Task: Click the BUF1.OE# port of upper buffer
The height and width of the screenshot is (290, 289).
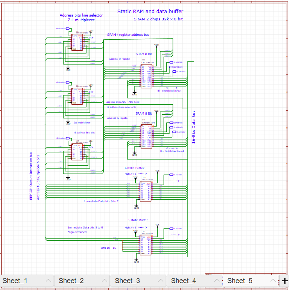Action: tap(171, 175)
